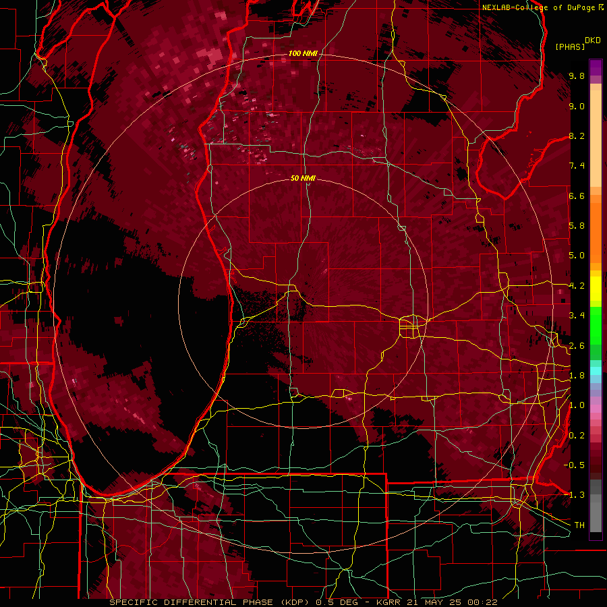This screenshot has height=607, width=607.
Task: Click the "0.5 DEG" elevation text in the caption
Action: pos(337,602)
